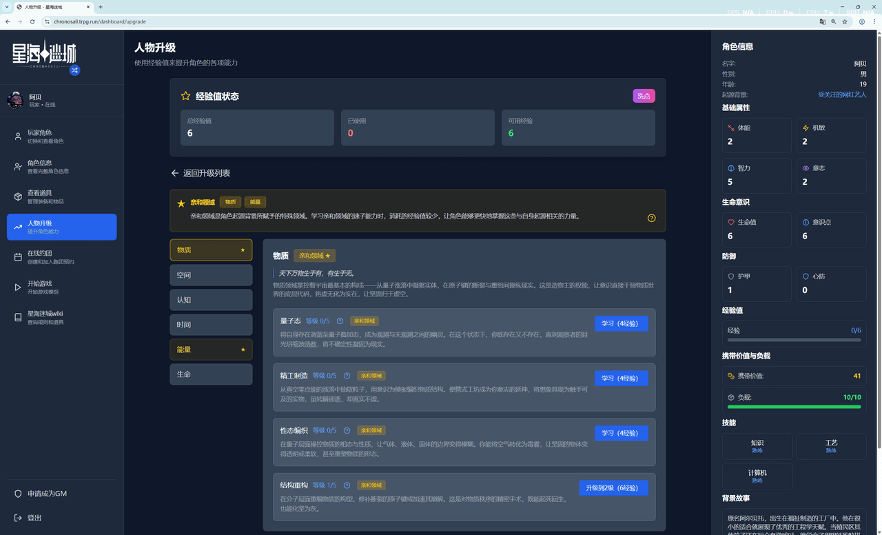Click 升级到2级 (6经验) for 结构重构

point(613,488)
